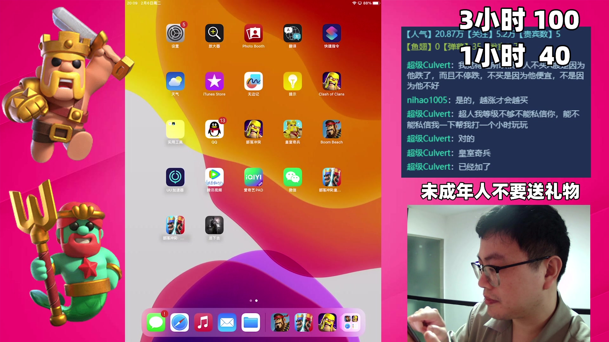Open the 提示 Tips app
The width and height of the screenshot is (609, 342).
(292, 81)
